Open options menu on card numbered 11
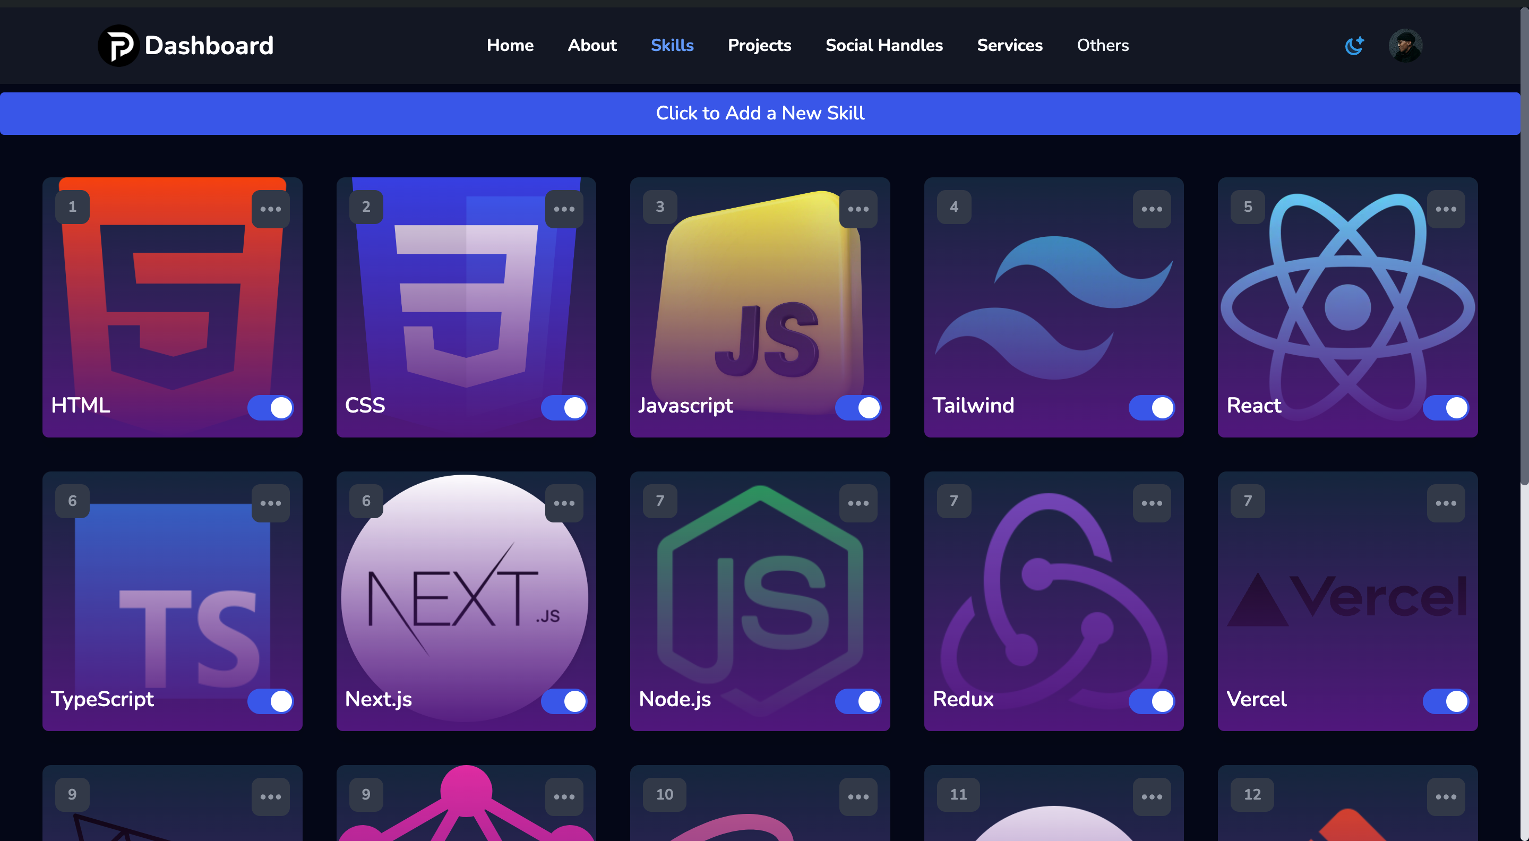Screen dimensions: 1529x841 (1152, 797)
